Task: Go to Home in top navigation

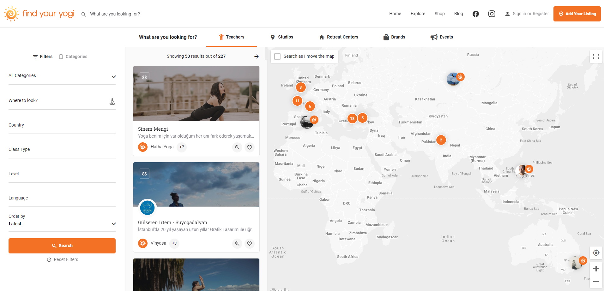Action: click(395, 14)
